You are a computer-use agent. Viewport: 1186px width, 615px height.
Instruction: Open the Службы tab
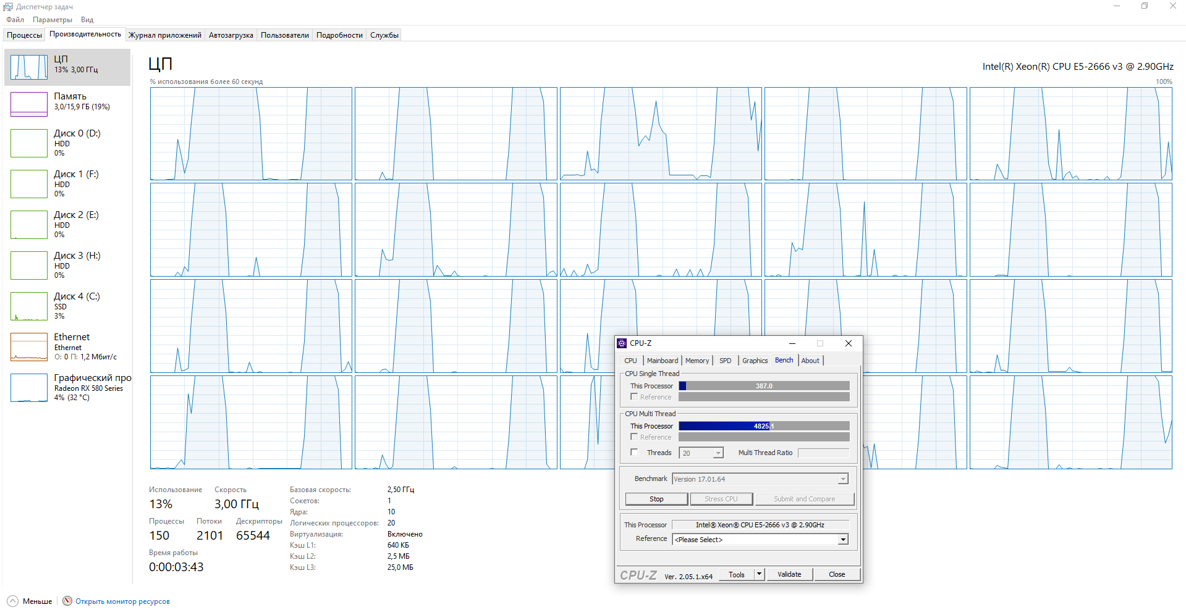[384, 35]
